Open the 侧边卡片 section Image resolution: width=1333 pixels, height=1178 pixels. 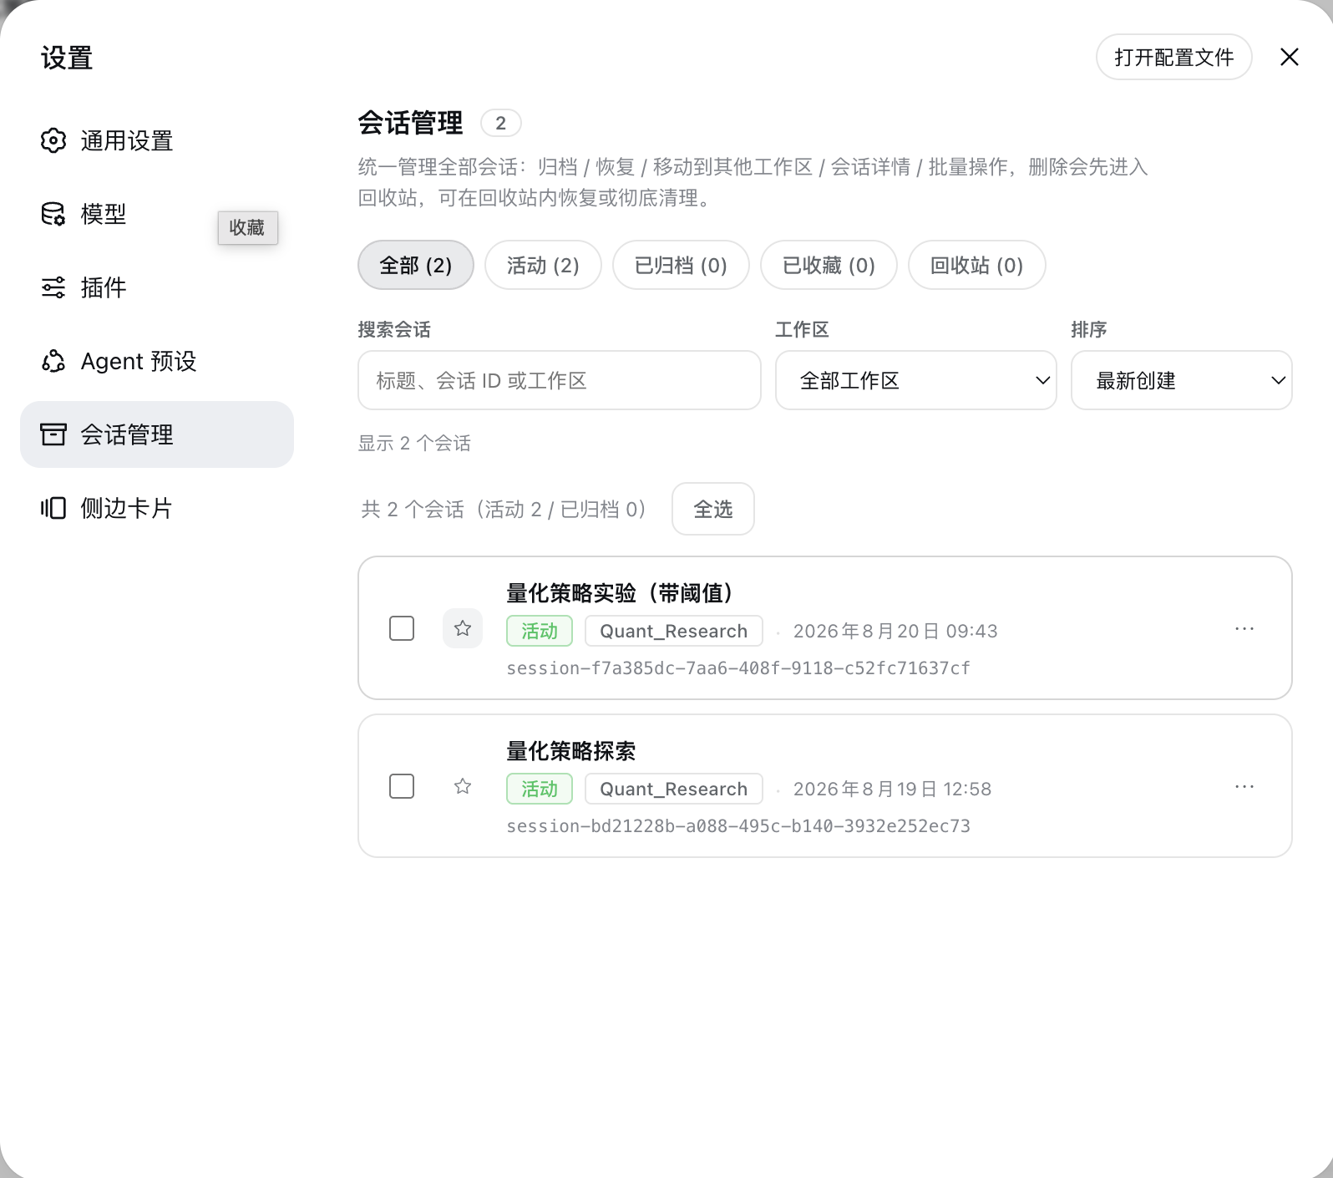click(157, 508)
